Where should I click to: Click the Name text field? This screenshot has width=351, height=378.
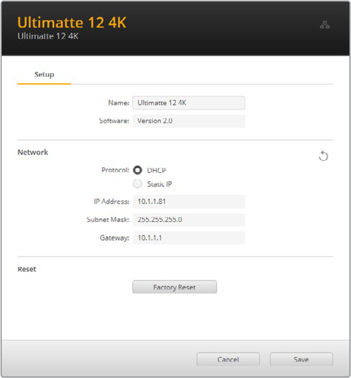[189, 103]
